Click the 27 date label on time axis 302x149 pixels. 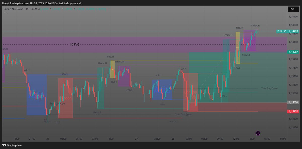click(x=136, y=139)
